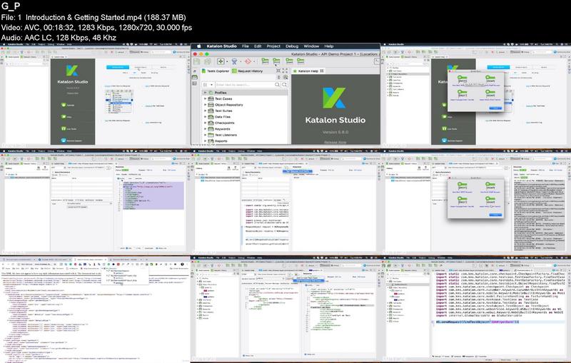This screenshot has height=363, width=571.
Task: Click the Save All icon beside Save
Action: click(x=208, y=61)
